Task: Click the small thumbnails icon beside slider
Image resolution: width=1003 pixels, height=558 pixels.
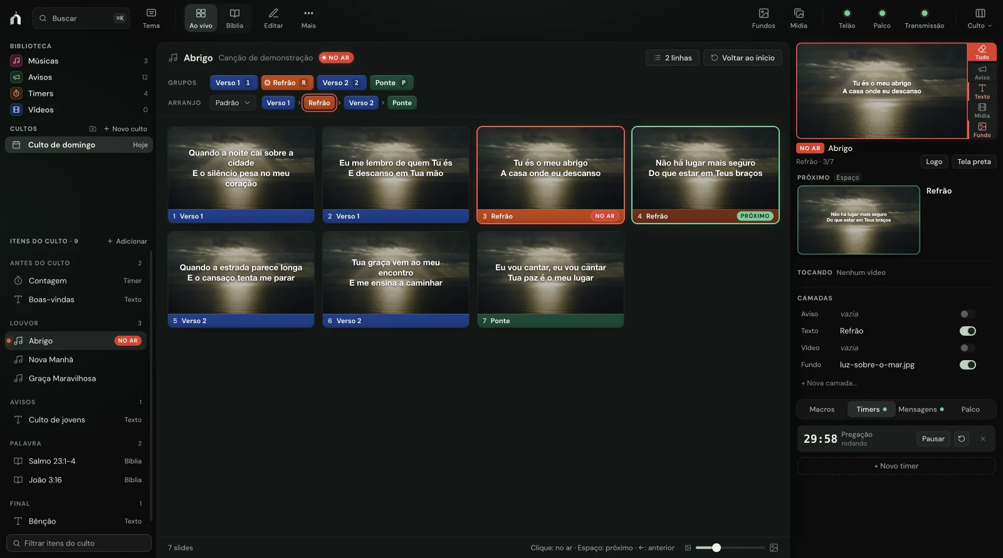Action: pos(688,547)
